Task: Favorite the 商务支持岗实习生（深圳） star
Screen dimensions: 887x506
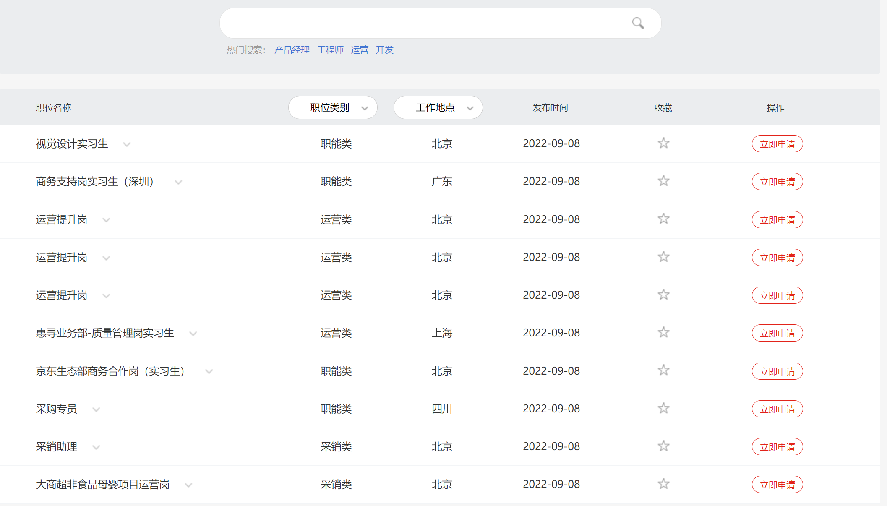Action: (x=663, y=181)
